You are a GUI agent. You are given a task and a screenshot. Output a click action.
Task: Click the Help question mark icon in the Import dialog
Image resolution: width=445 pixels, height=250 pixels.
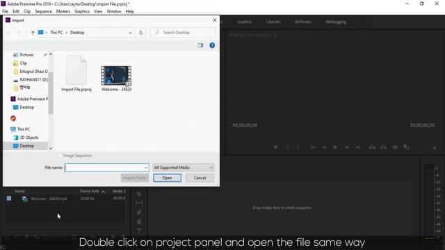point(212,45)
